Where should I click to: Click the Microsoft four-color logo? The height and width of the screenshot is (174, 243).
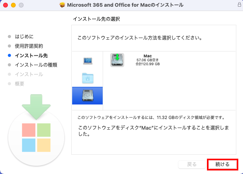36,137
